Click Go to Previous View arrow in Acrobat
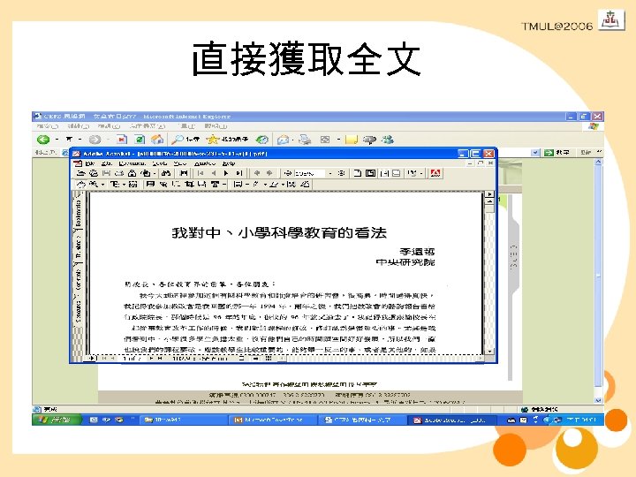Screen dimensions: 636x477 pos(256,173)
